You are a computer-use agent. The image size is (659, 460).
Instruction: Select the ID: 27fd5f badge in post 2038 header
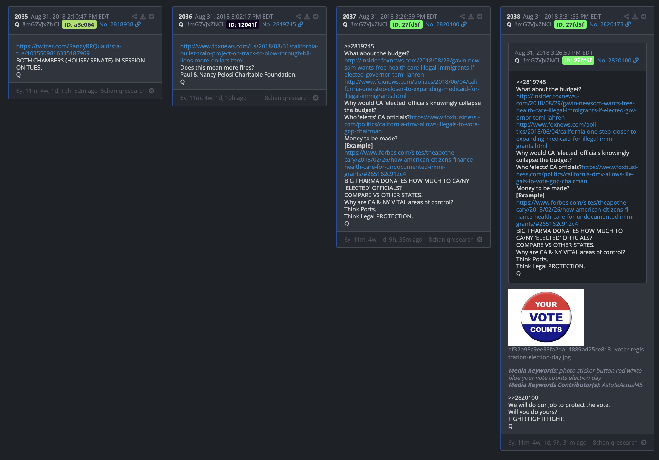tap(570, 24)
